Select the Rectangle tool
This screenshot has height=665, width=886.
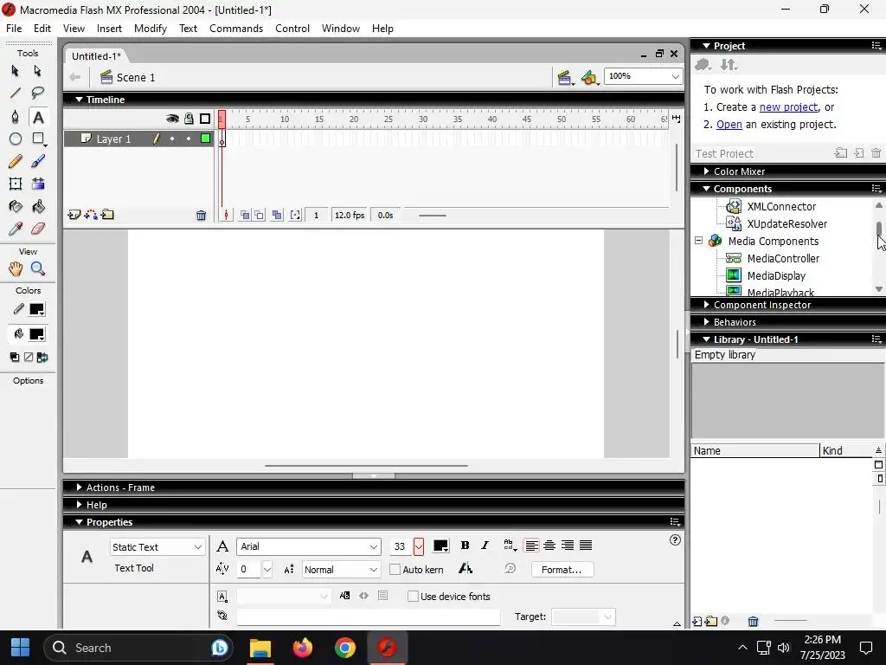38,139
